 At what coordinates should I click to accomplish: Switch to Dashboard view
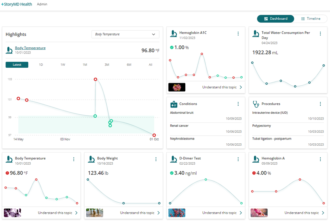tap(276, 19)
